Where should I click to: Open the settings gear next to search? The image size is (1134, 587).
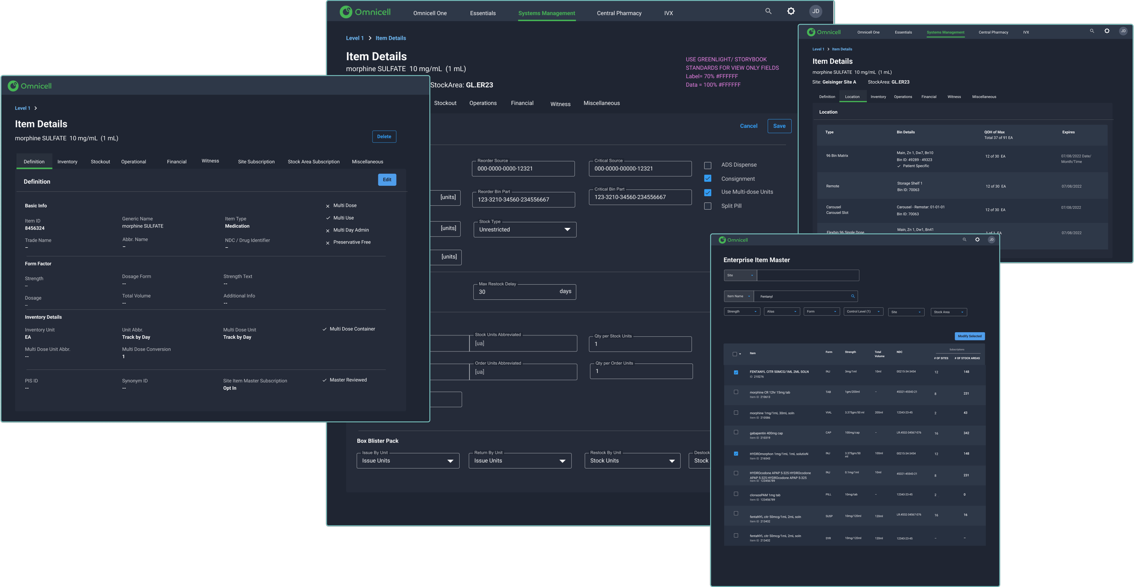point(790,11)
